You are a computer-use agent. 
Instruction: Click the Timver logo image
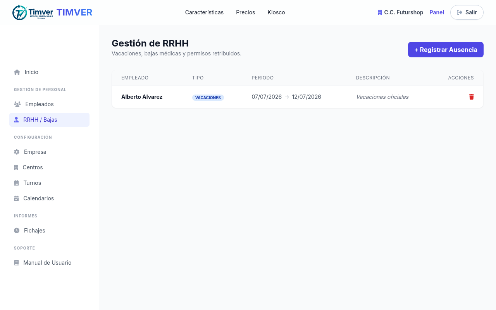[33, 12]
